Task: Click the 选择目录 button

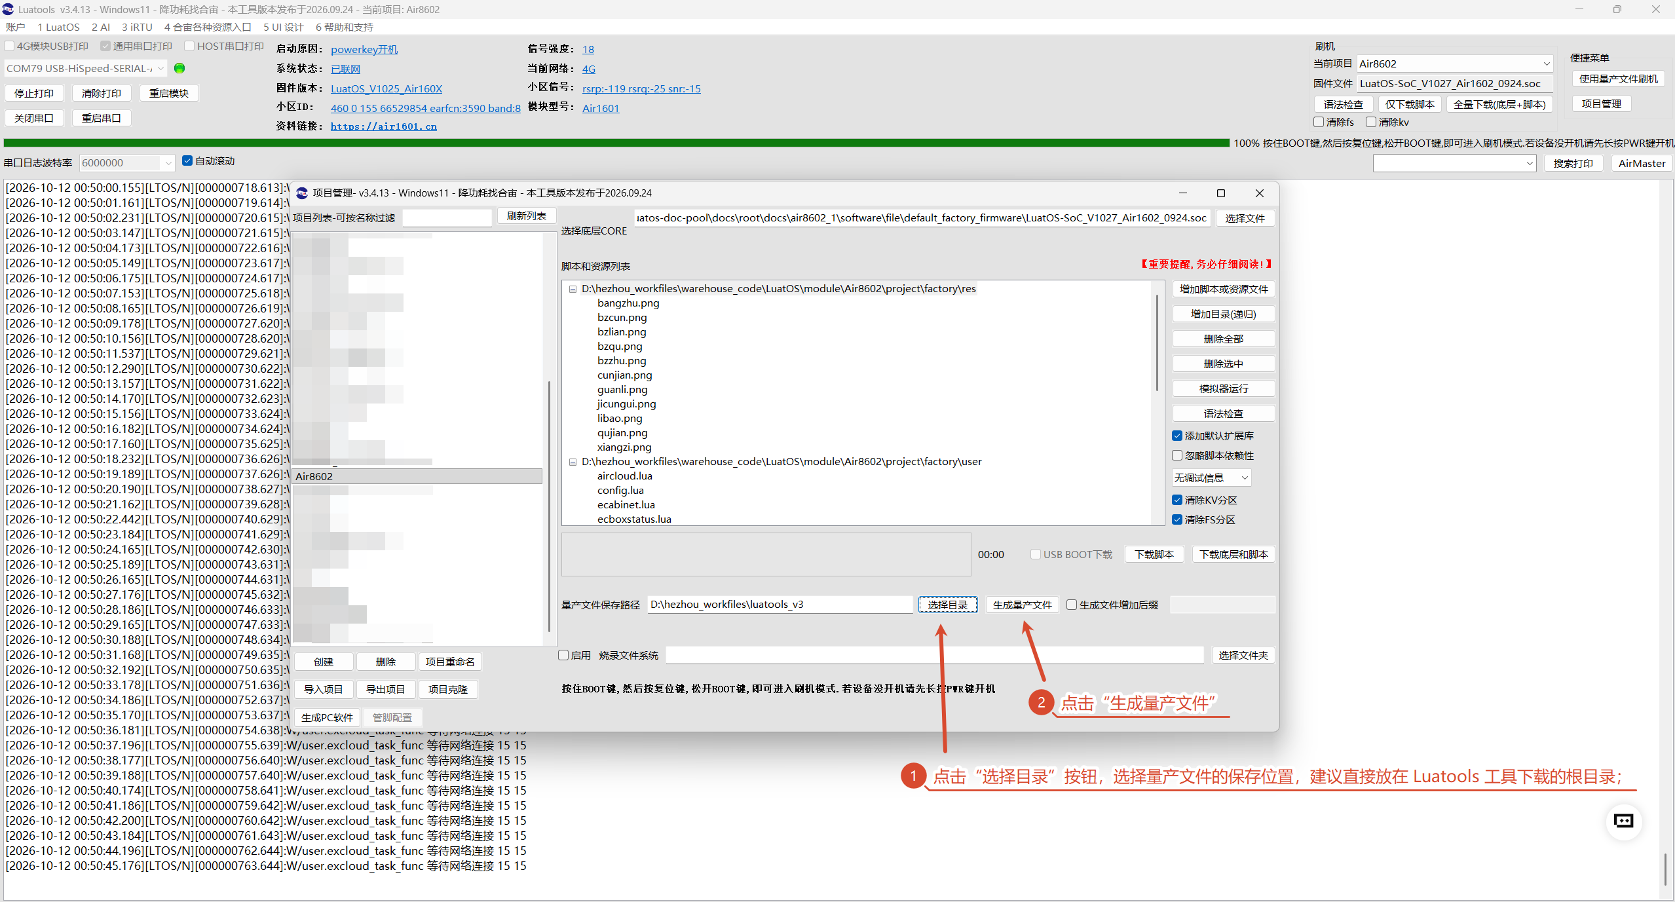Action: tap(947, 605)
